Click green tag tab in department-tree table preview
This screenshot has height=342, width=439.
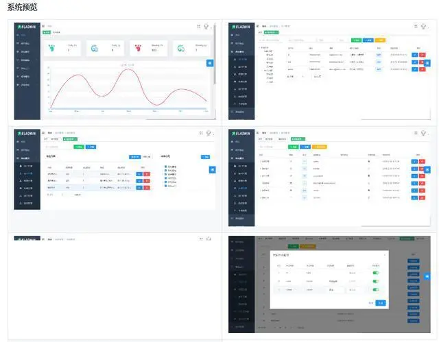[x=272, y=32]
